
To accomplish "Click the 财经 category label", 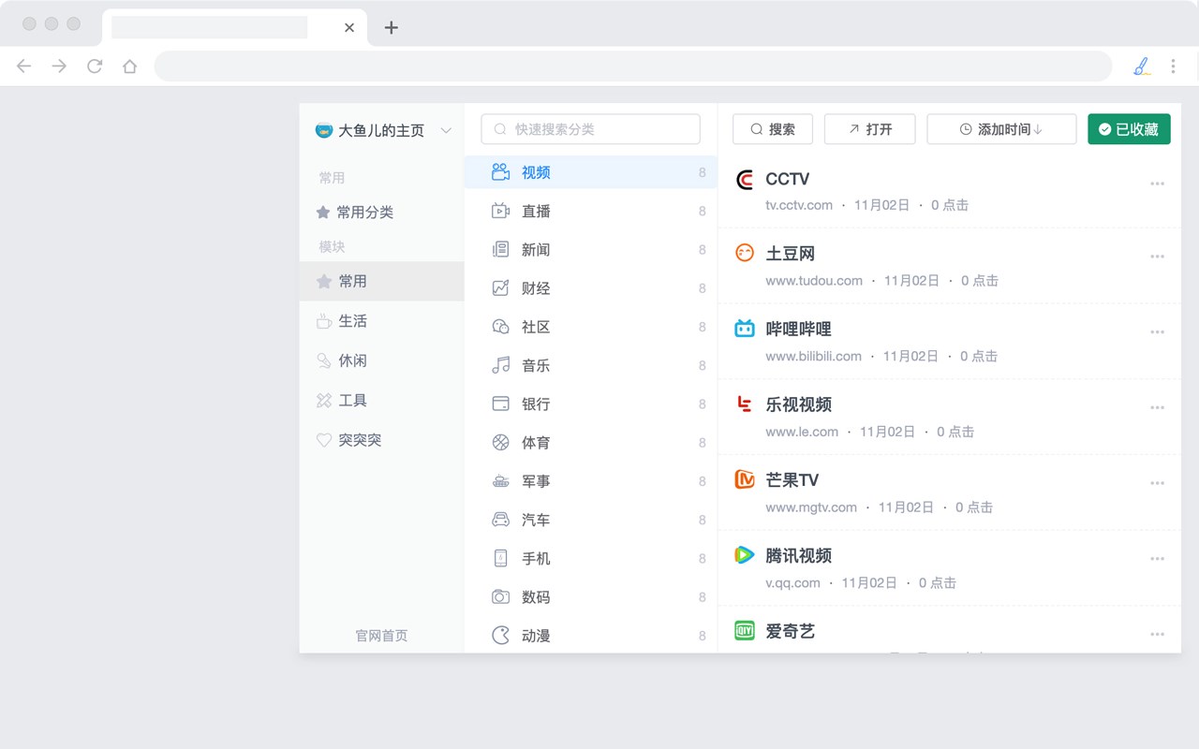I will click(536, 288).
